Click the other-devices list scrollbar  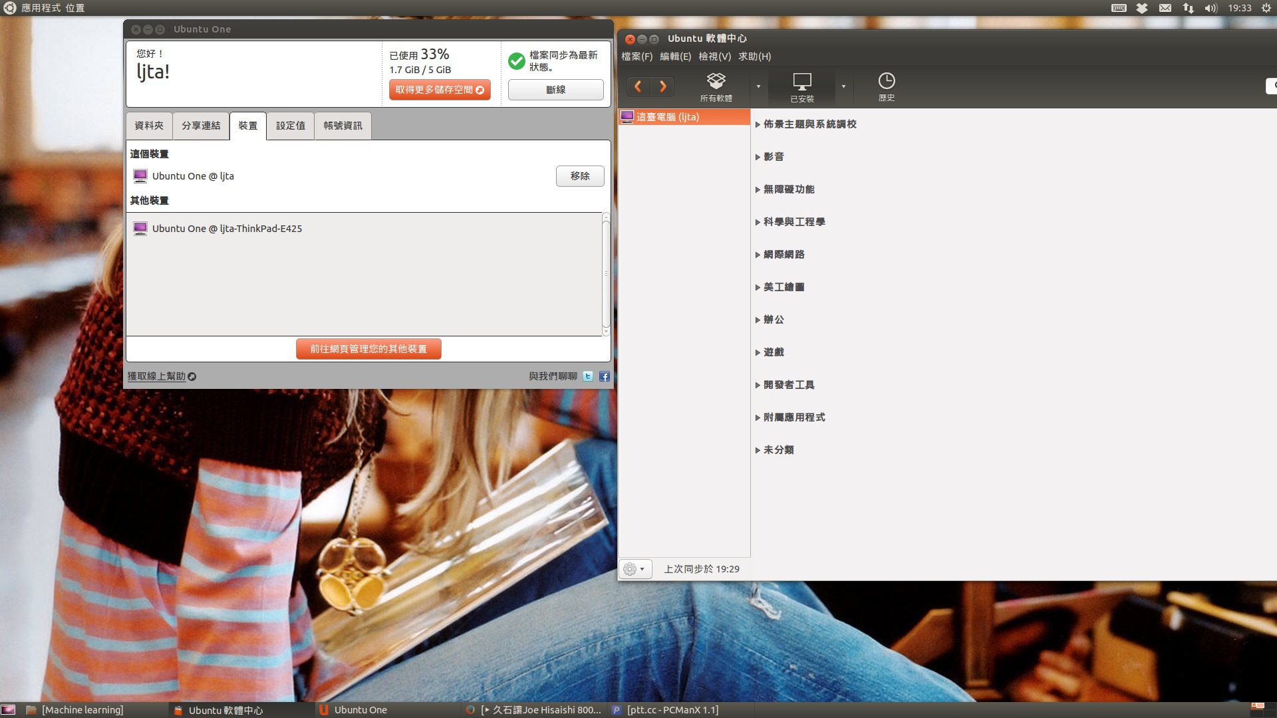click(606, 274)
